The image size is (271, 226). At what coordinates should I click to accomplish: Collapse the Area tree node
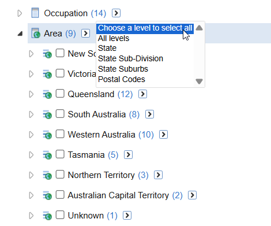tap(20, 34)
